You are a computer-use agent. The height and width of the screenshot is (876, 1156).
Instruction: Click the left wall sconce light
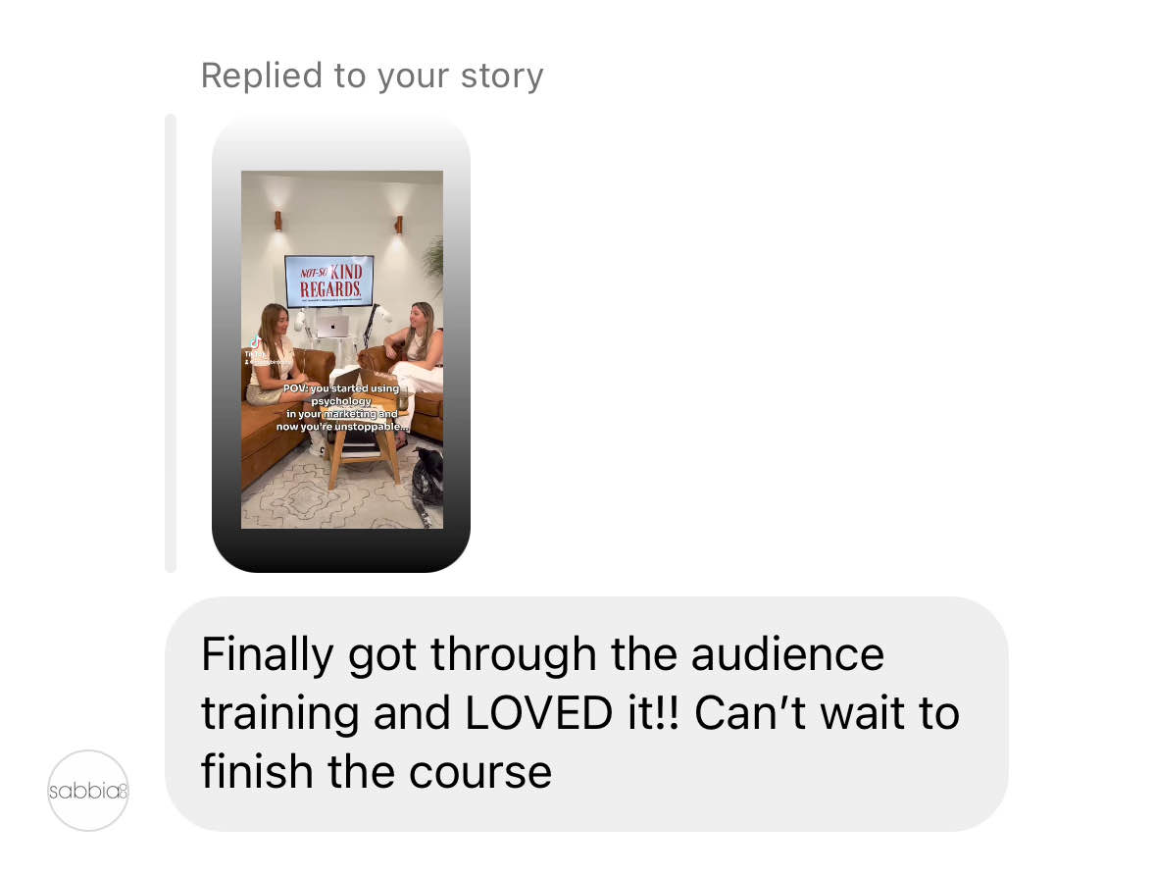click(277, 221)
